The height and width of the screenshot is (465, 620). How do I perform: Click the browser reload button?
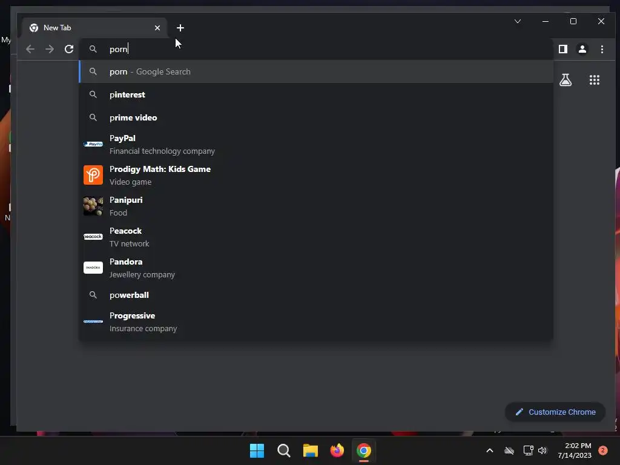(x=69, y=49)
